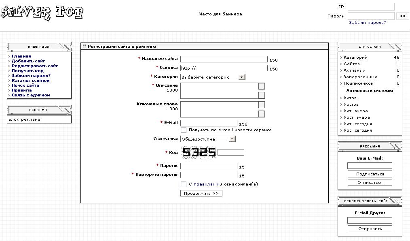This screenshot has width=410, height=241.
Task: Click the registration E-Mail field
Action: click(209, 123)
